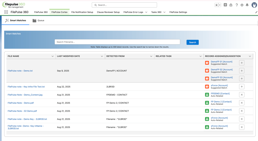Open FilePulse note -Demo- Key inName - 2LBR3D.txt
This screenshot has height=141, width=258.
point(26,127)
